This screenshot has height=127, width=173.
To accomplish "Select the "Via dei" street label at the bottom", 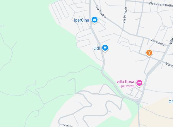I will [68, 126].
